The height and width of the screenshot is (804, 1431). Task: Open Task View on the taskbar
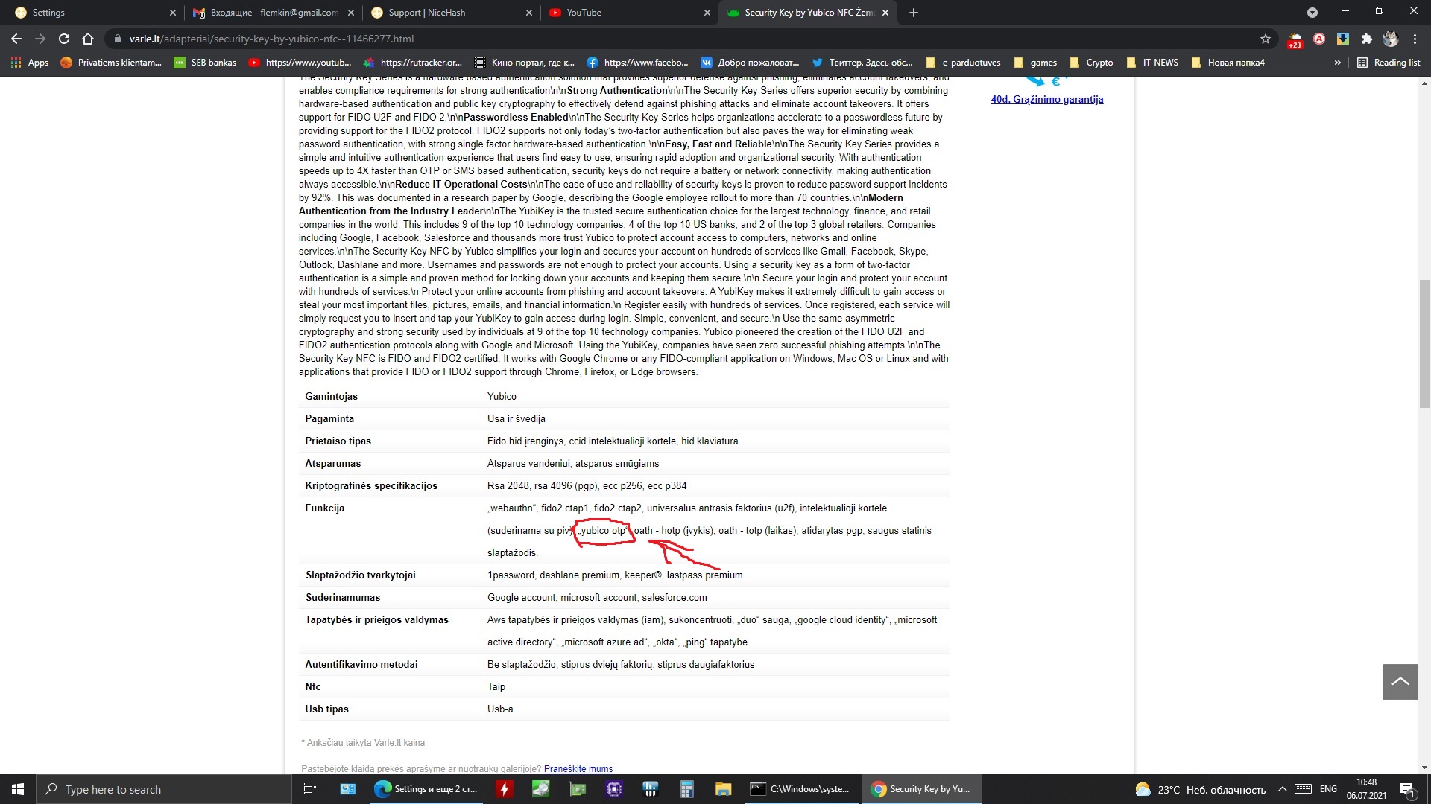[x=310, y=789]
